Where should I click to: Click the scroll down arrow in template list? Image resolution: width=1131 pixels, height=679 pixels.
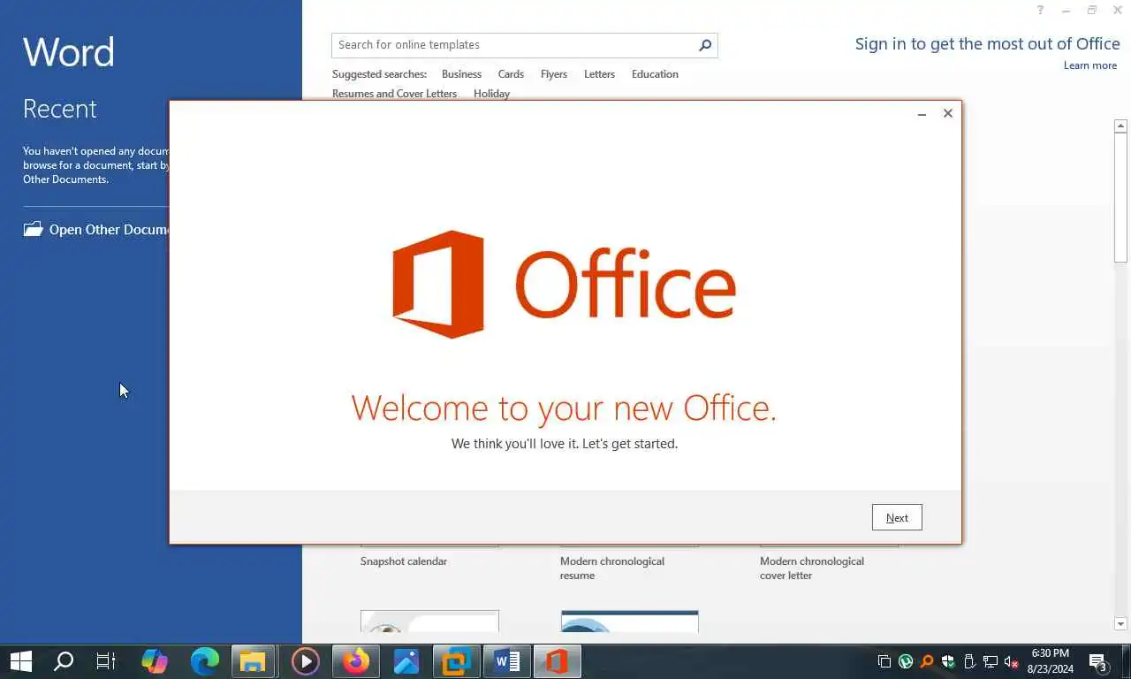1120,624
